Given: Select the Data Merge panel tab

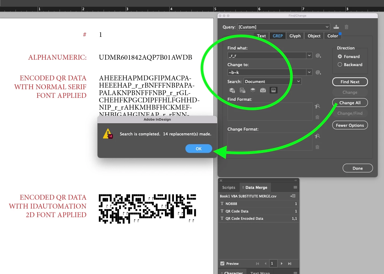Looking at the screenshot, I should click(x=255, y=188).
